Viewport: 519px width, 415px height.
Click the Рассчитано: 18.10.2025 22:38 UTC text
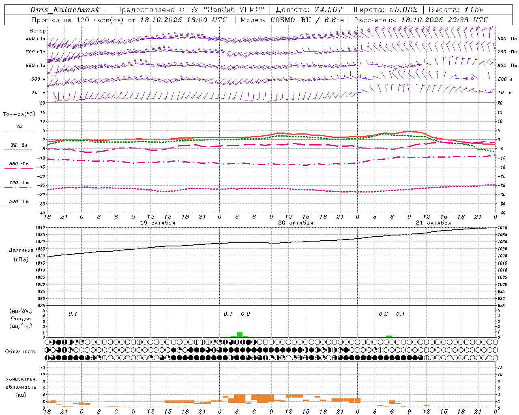coord(421,20)
